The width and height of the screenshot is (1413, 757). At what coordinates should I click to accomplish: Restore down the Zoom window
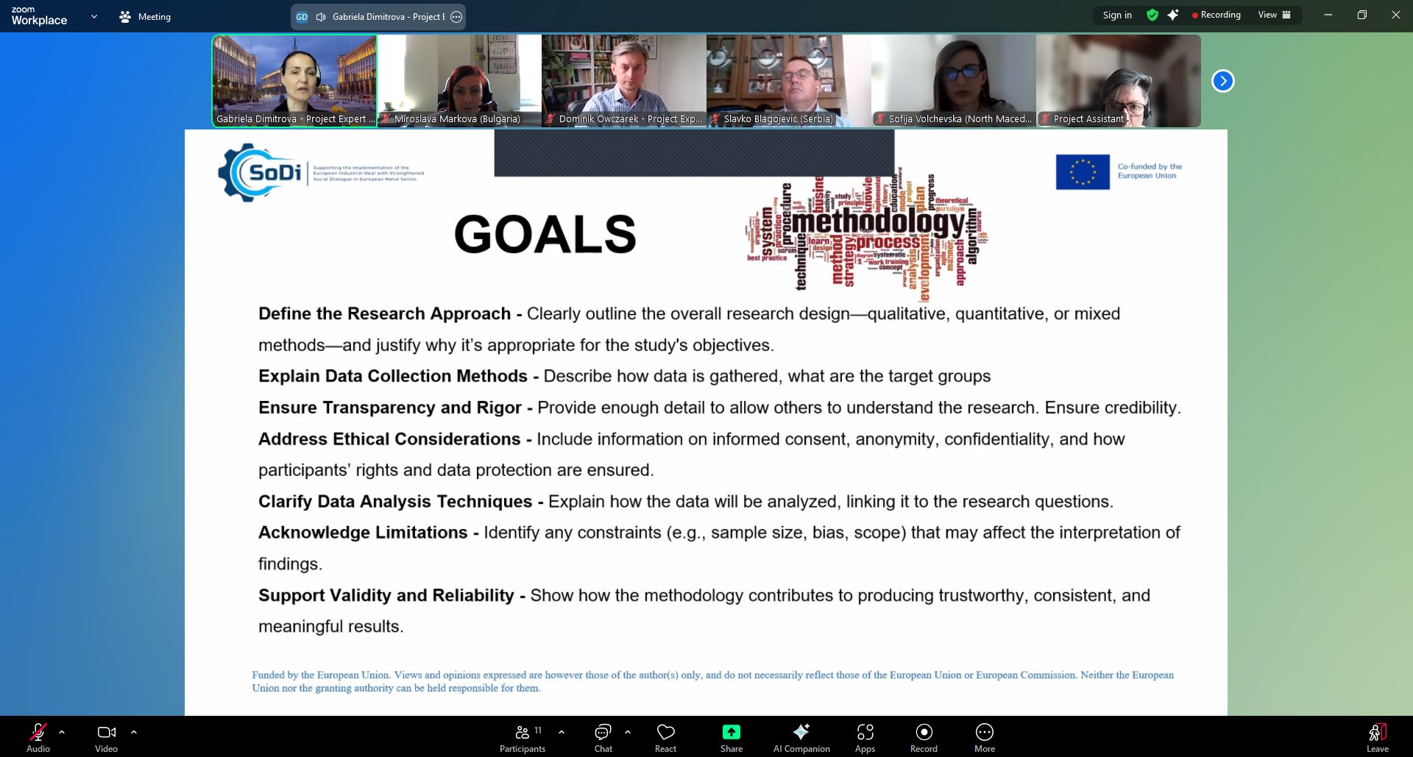coord(1362,15)
